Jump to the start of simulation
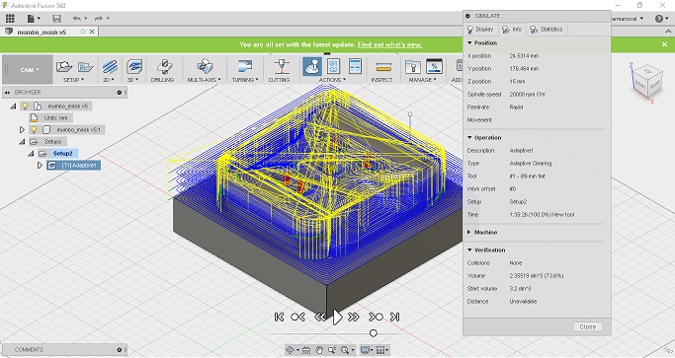Viewport: 675px width, 358px height. pos(279,317)
